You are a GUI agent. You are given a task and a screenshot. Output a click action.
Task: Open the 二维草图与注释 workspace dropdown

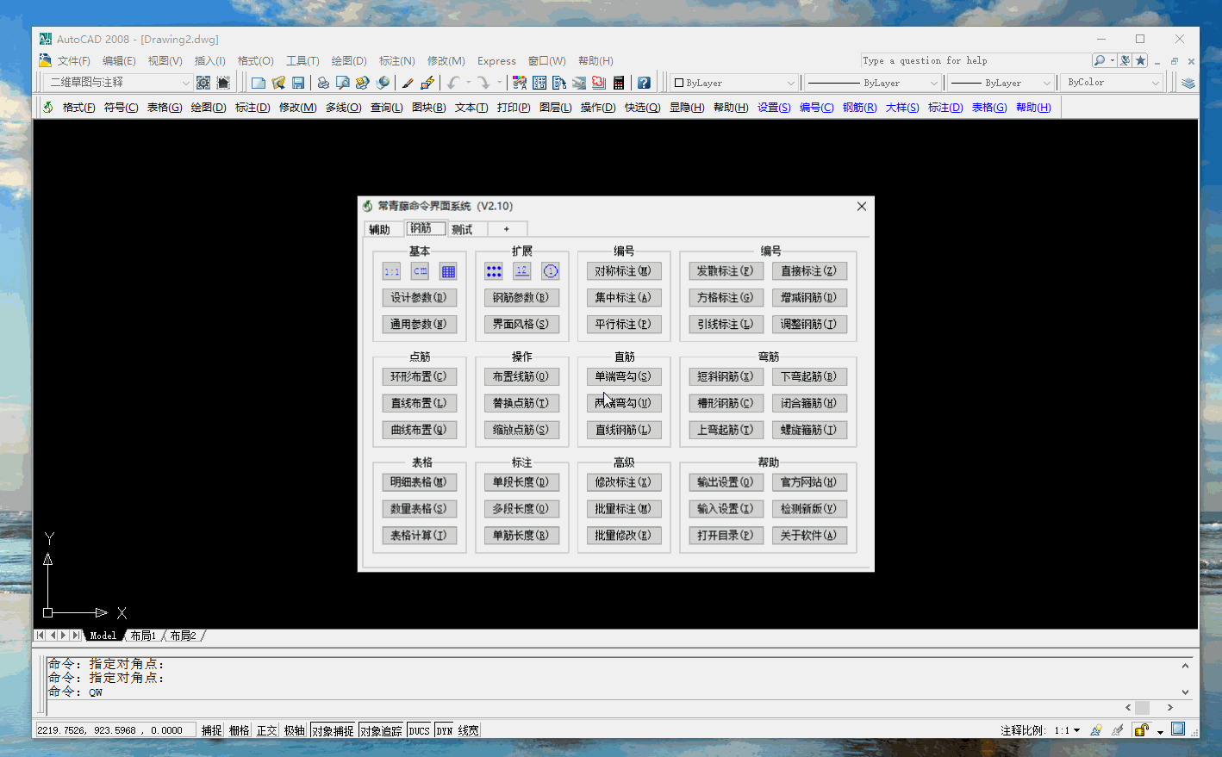pos(185,83)
